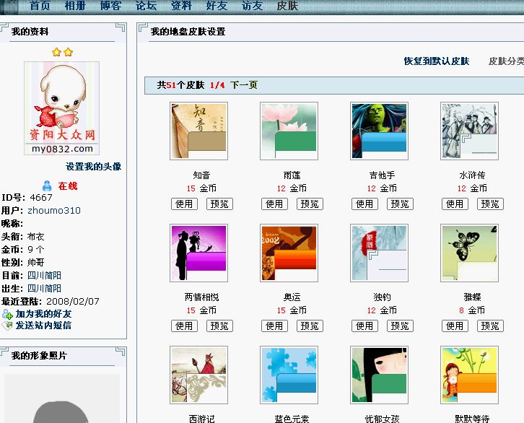Click 恢复到默认皮肤 link
Viewport: 524px width, 423px height.
click(437, 61)
